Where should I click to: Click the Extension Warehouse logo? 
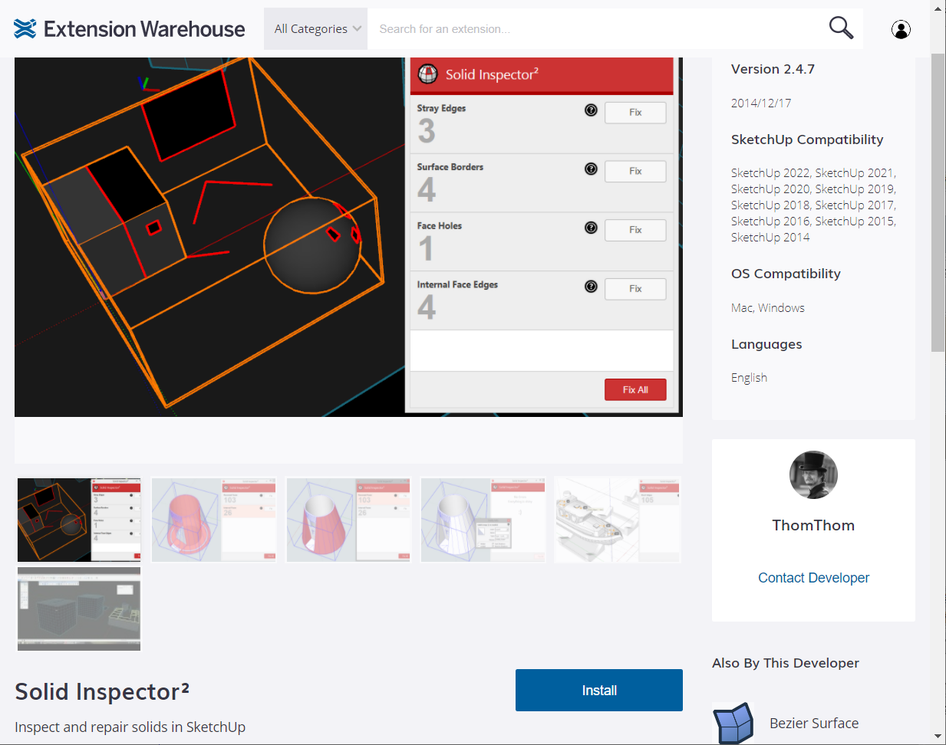coord(129,29)
